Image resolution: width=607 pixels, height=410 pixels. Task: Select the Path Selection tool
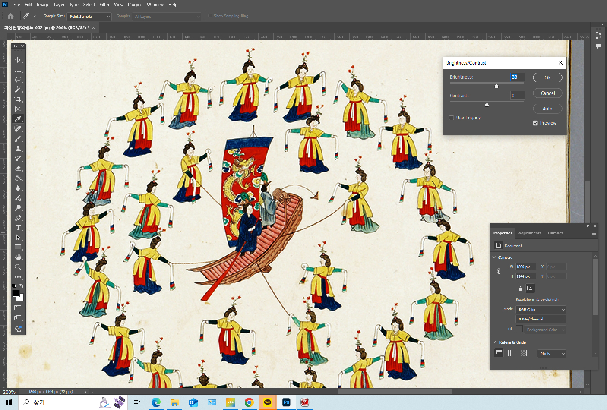pyautogui.click(x=18, y=237)
